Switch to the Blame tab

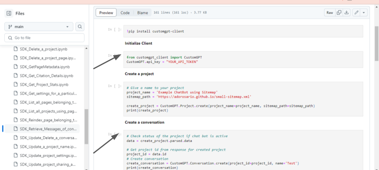[143, 13]
